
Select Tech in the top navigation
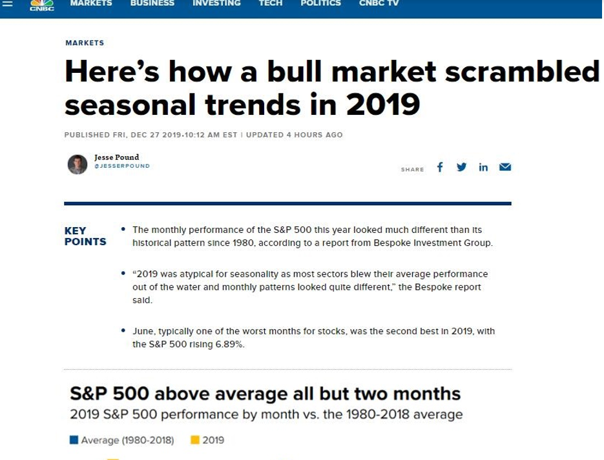point(270,3)
